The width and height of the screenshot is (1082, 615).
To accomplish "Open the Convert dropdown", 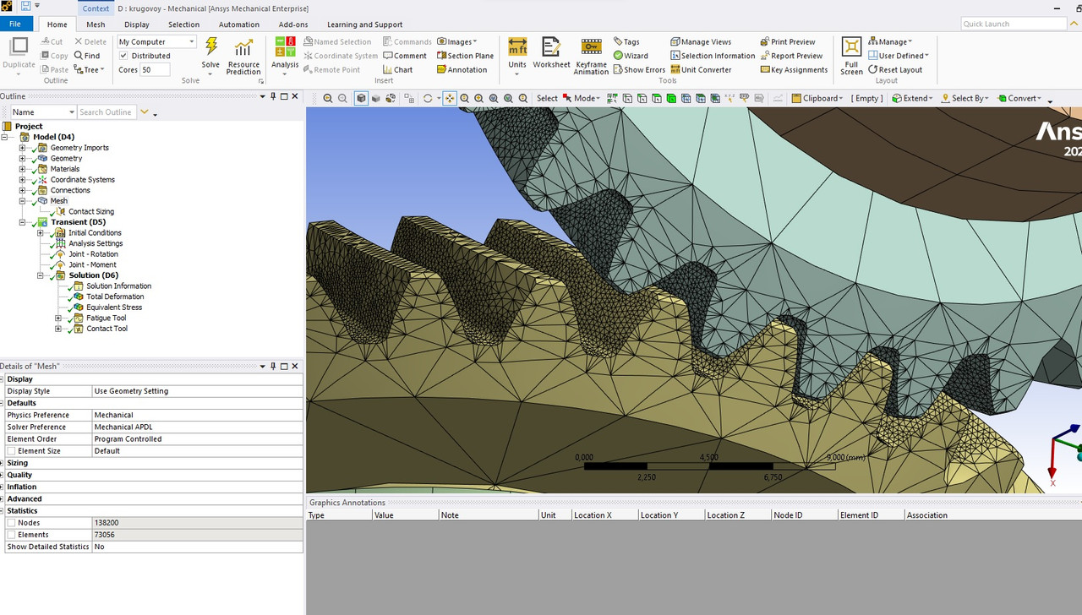I will point(1020,98).
